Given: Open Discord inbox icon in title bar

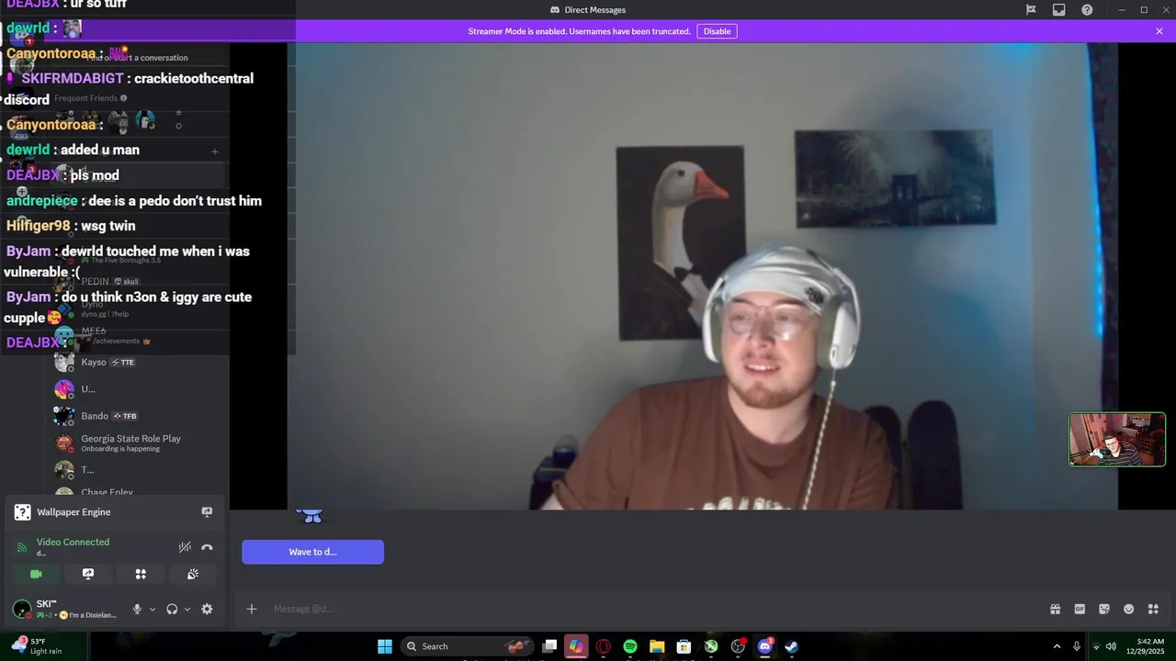Looking at the screenshot, I should click(x=1059, y=10).
